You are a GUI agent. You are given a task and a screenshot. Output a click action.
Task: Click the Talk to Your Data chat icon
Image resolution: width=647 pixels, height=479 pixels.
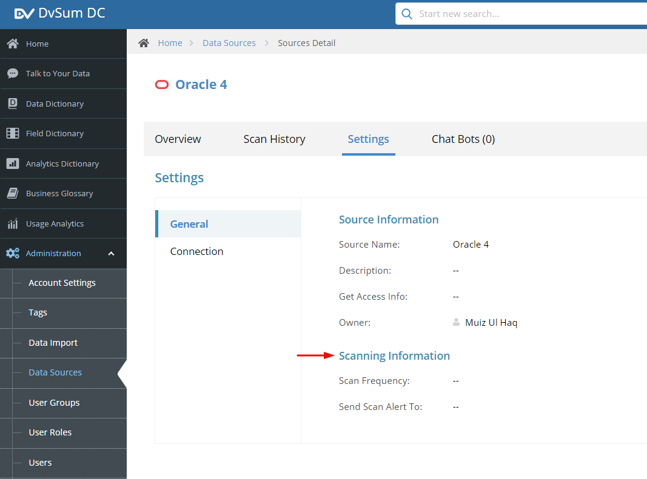pos(13,73)
